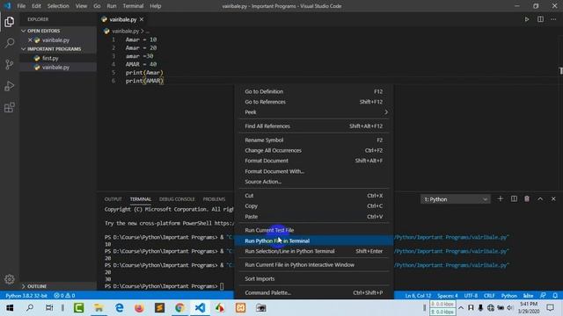Open the Search view in activity bar
This screenshot has height=316, width=563.
tap(10, 43)
